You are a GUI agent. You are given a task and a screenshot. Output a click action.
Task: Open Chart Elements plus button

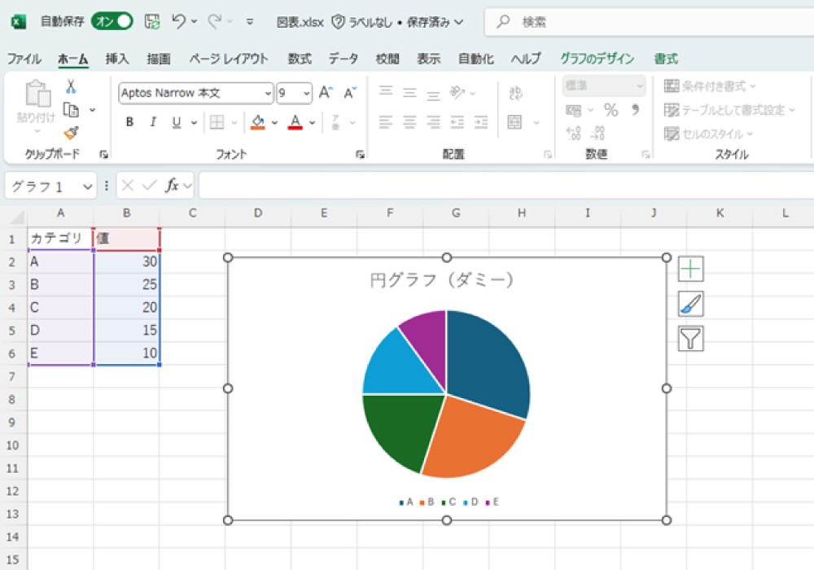pyautogui.click(x=691, y=269)
